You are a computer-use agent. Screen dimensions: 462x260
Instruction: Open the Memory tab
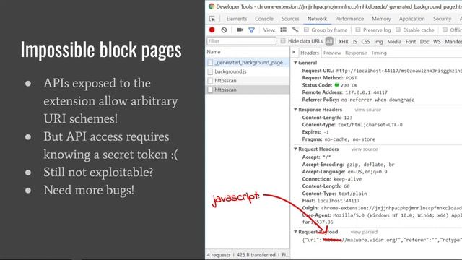click(x=381, y=19)
